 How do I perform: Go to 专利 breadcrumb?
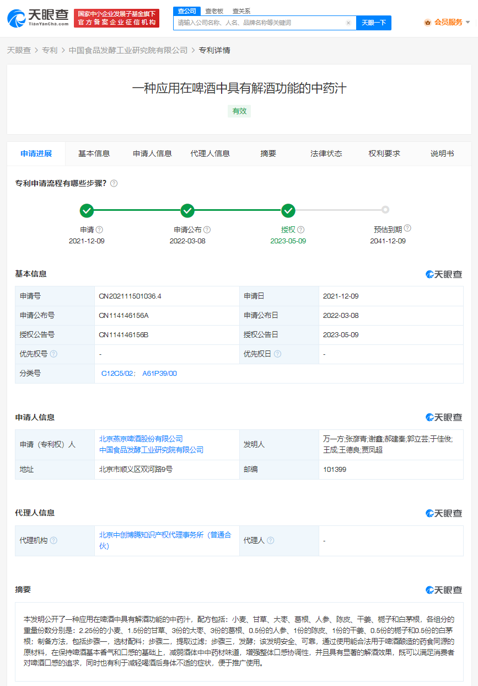(50, 50)
